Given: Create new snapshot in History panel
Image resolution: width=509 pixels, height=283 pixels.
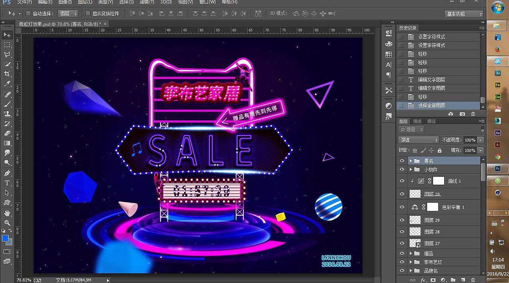Looking at the screenshot, I should (x=462, y=114).
